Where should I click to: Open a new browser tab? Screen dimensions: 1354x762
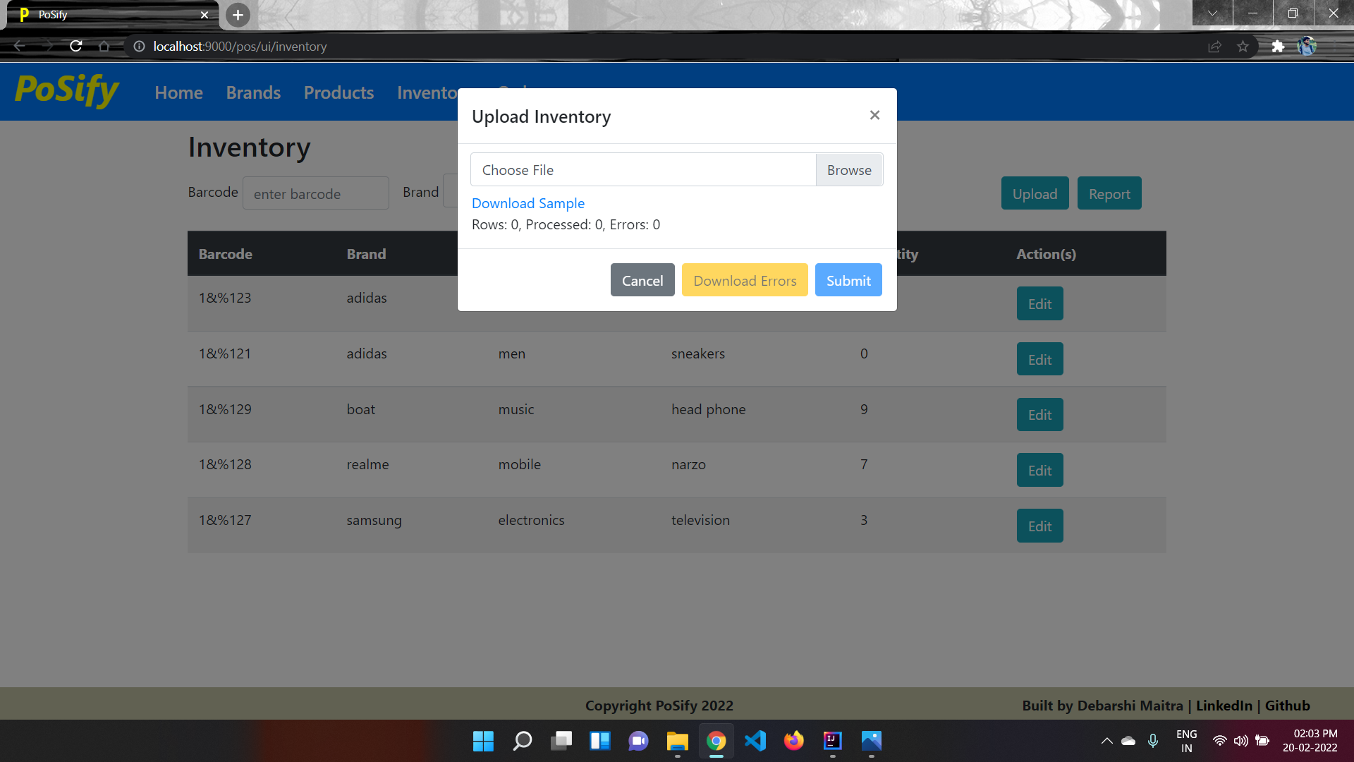pyautogui.click(x=238, y=15)
